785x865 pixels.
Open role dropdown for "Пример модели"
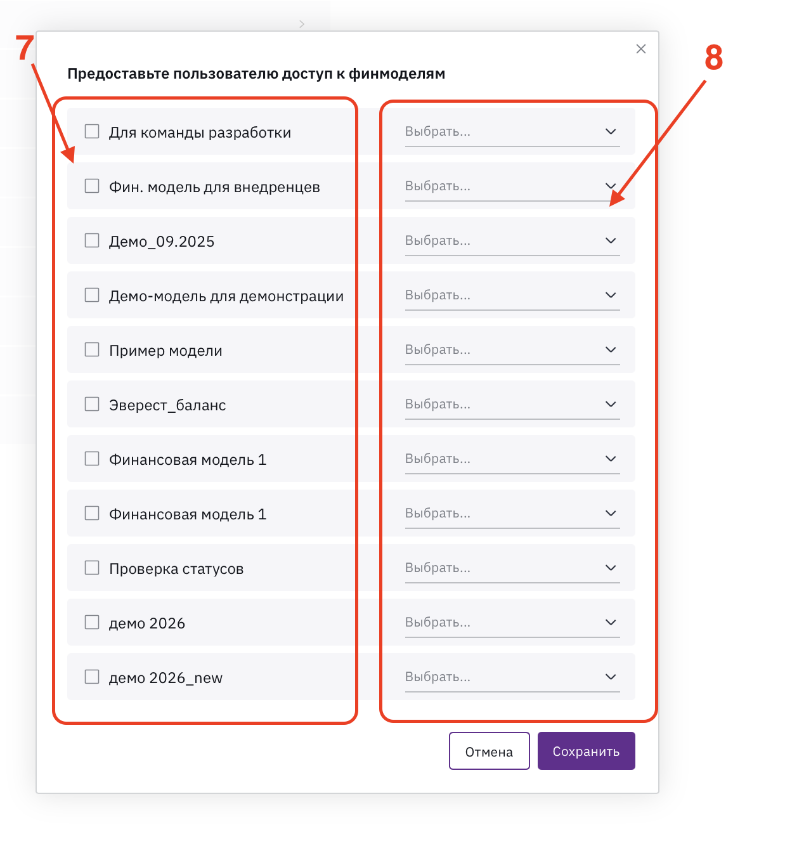[512, 350]
